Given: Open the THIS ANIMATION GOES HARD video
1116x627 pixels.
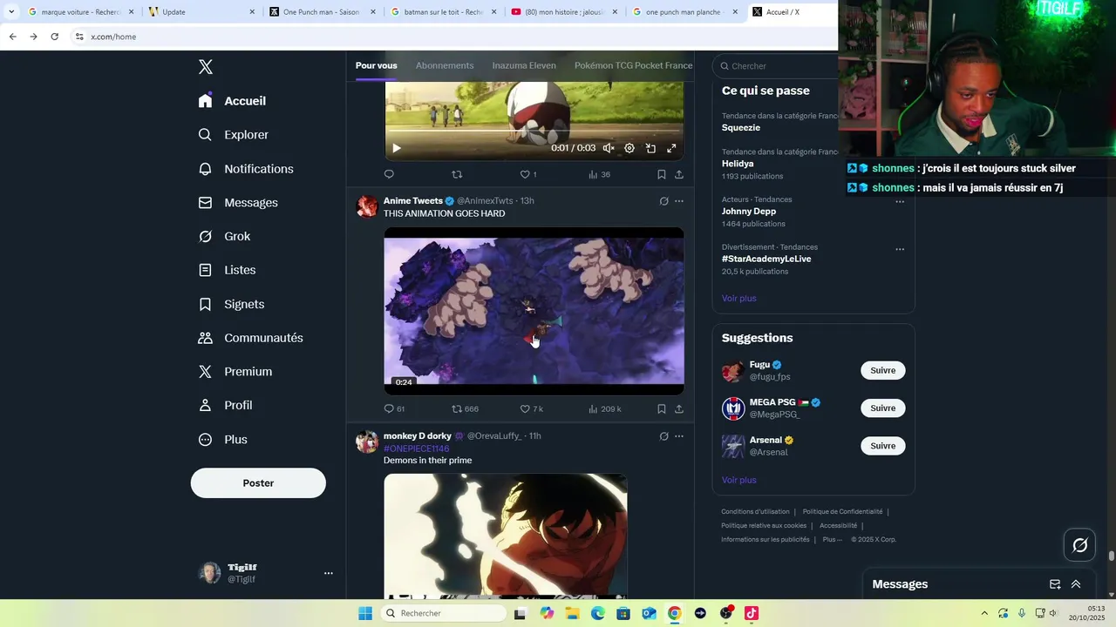Looking at the screenshot, I should click(x=534, y=311).
